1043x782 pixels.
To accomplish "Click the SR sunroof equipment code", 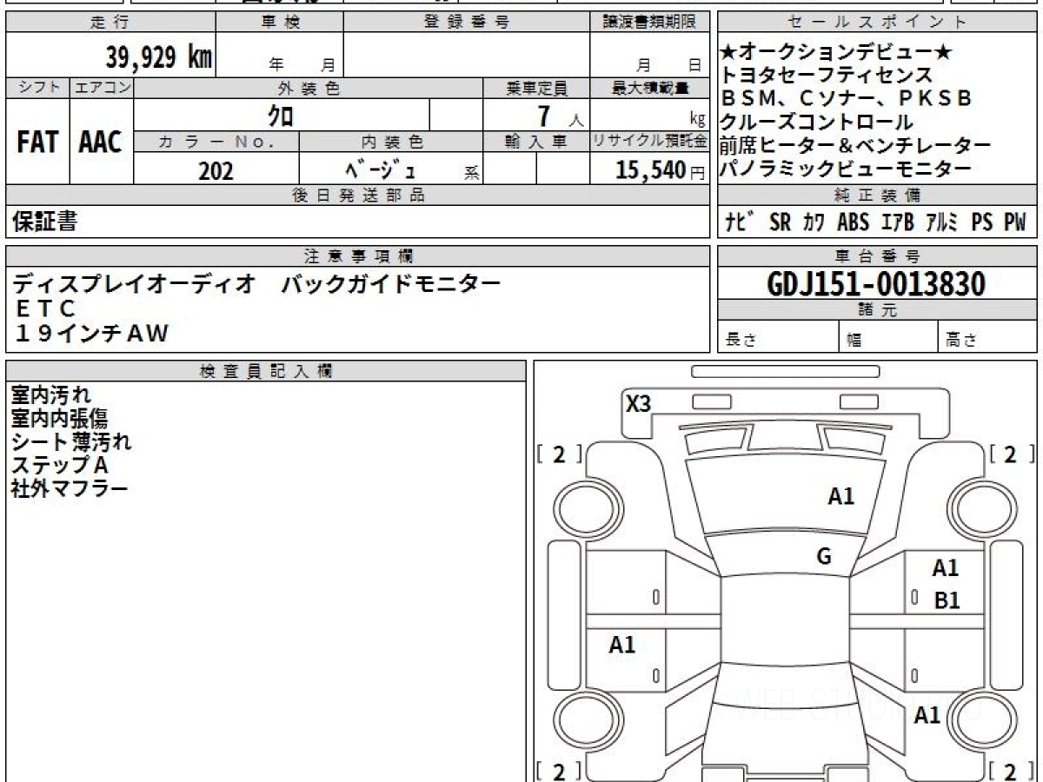I will click(x=781, y=222).
